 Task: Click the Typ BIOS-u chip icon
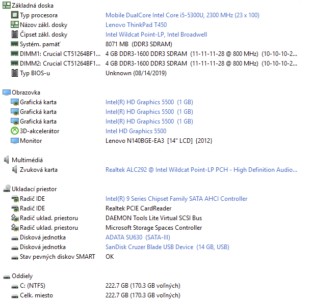tap(15, 73)
